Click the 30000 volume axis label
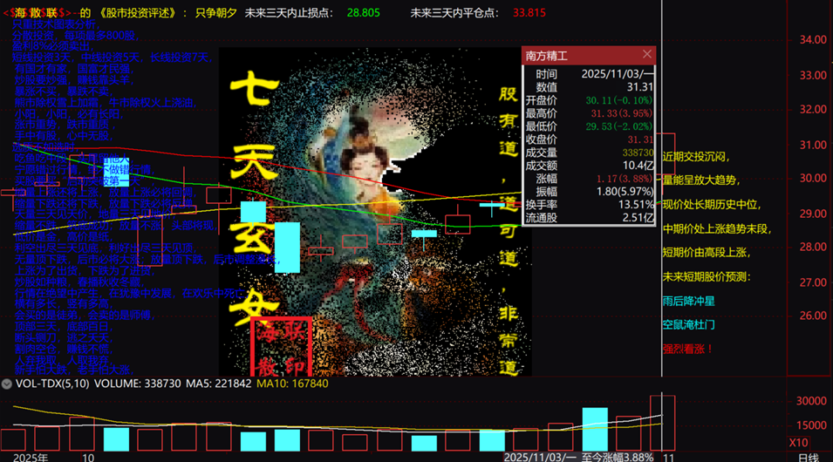Image resolution: width=833 pixels, height=462 pixels. pos(811,401)
